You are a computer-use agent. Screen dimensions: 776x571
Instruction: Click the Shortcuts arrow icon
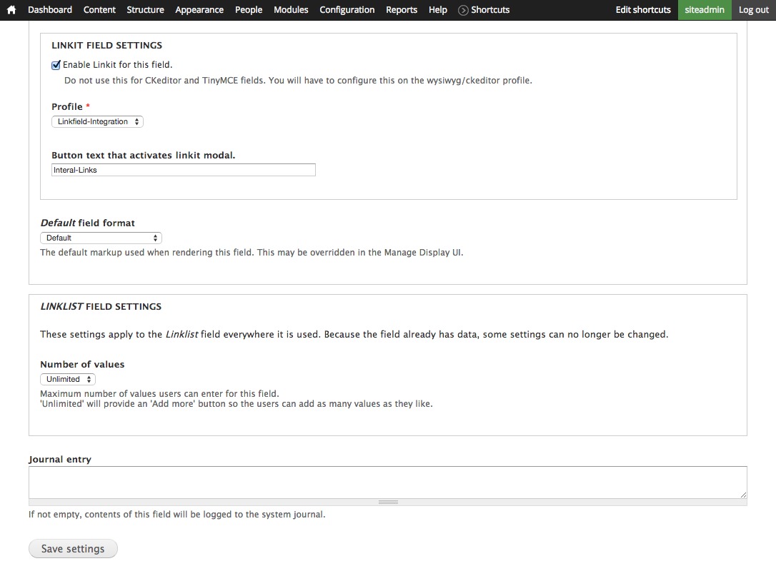coord(462,10)
